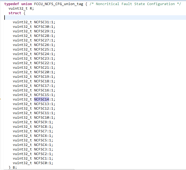Click the NCFSC21 bitfield name

(x=42, y=68)
